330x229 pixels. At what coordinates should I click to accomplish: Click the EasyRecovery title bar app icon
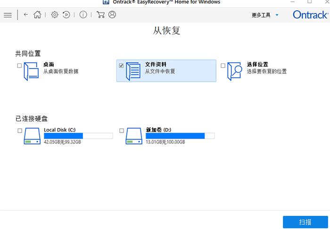[x=106, y=2]
